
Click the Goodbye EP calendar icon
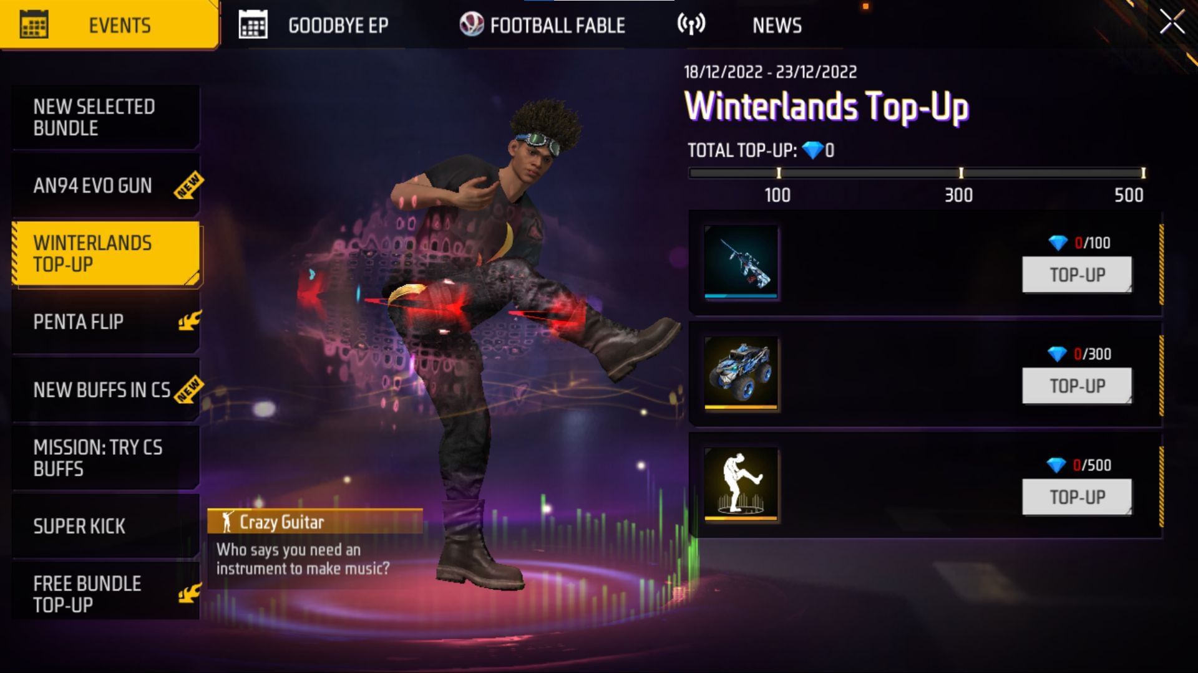253,25
